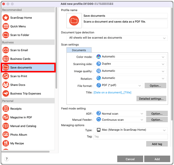Click the Rotation arrows icon
Image resolution: width=174 pixels, height=165 pixels.
tap(99, 78)
